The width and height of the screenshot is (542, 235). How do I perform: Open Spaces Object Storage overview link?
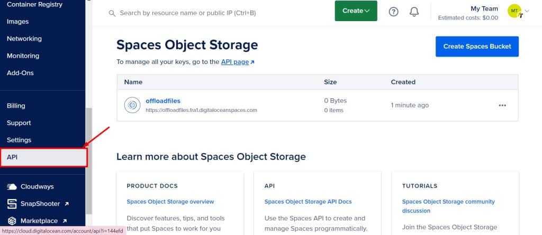(x=170, y=202)
